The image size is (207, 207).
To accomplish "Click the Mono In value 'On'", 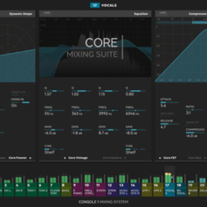I will (x=14, y=105).
